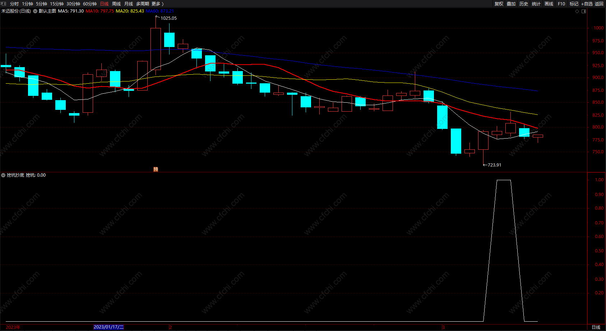Viewport: 606px width, 331px height.
Task: Click the MA10: 797.75 indicator value
Action: click(100, 11)
